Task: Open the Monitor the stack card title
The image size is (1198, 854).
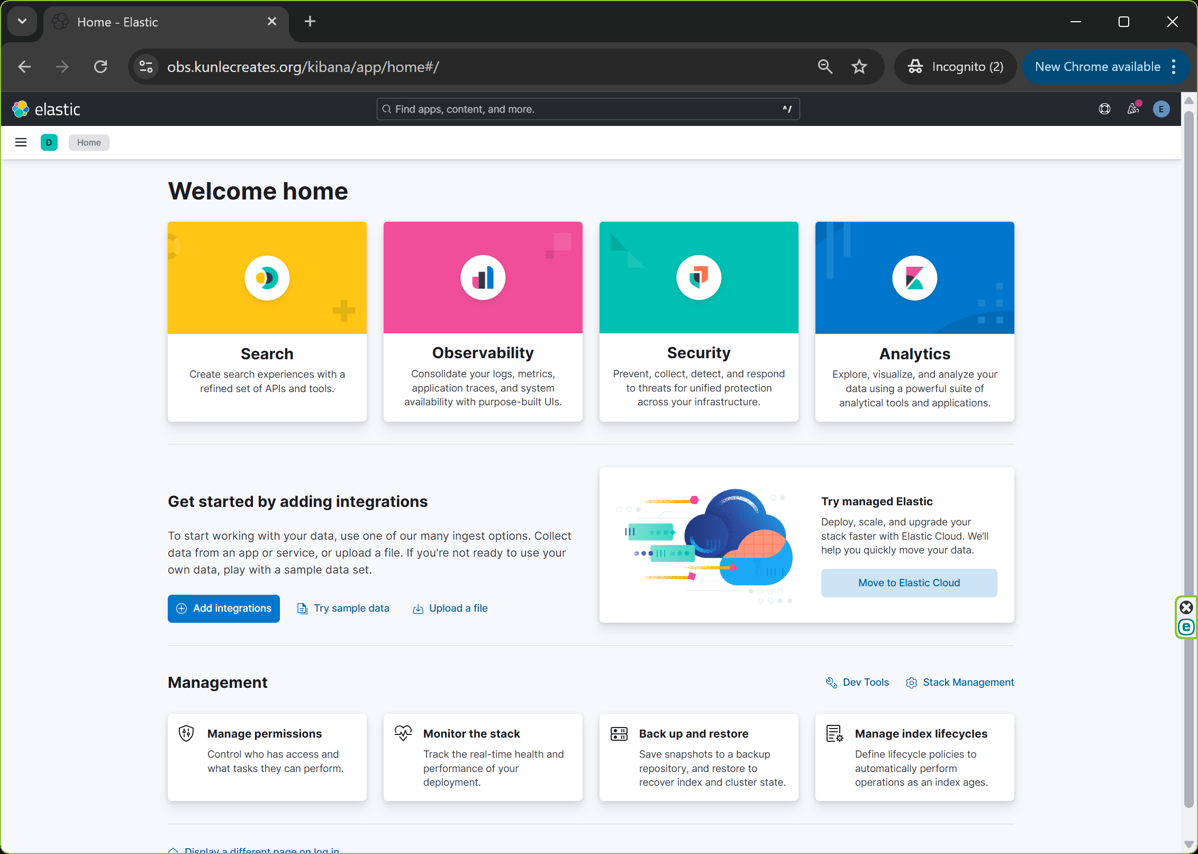Action: (x=471, y=733)
